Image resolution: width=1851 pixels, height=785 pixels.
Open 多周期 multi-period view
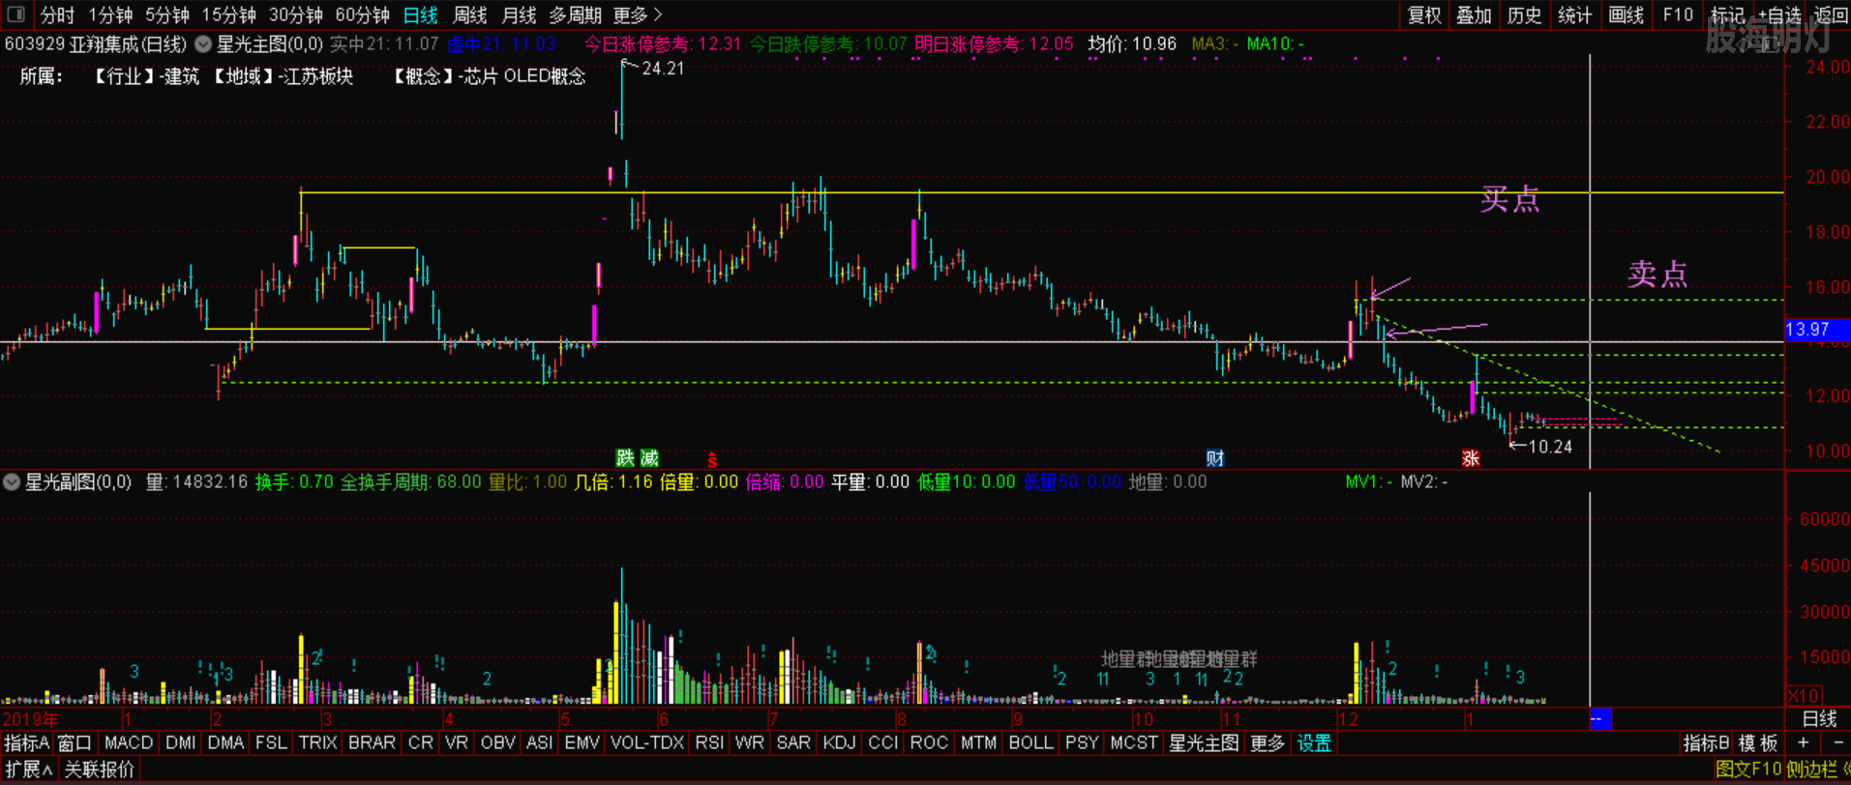tap(575, 15)
